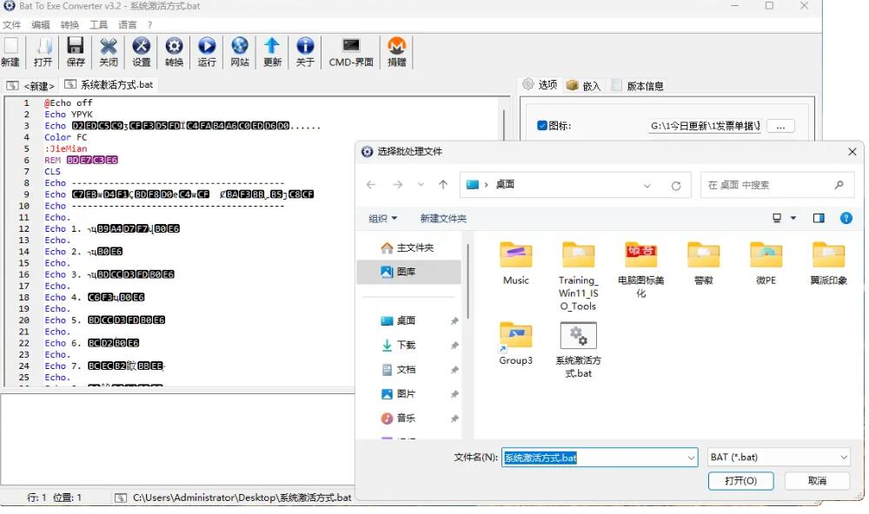Screen dimensions: 869x514
Task: Expand the BAT (*.bat) file type dropdown
Action: point(843,458)
